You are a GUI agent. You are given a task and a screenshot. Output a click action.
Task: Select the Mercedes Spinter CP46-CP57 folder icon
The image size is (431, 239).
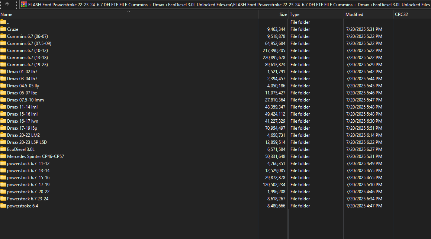(3, 156)
